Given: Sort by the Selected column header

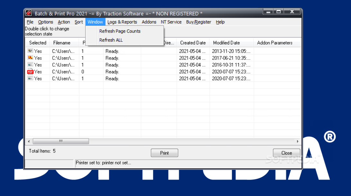Looking at the screenshot, I should click(x=38, y=42).
